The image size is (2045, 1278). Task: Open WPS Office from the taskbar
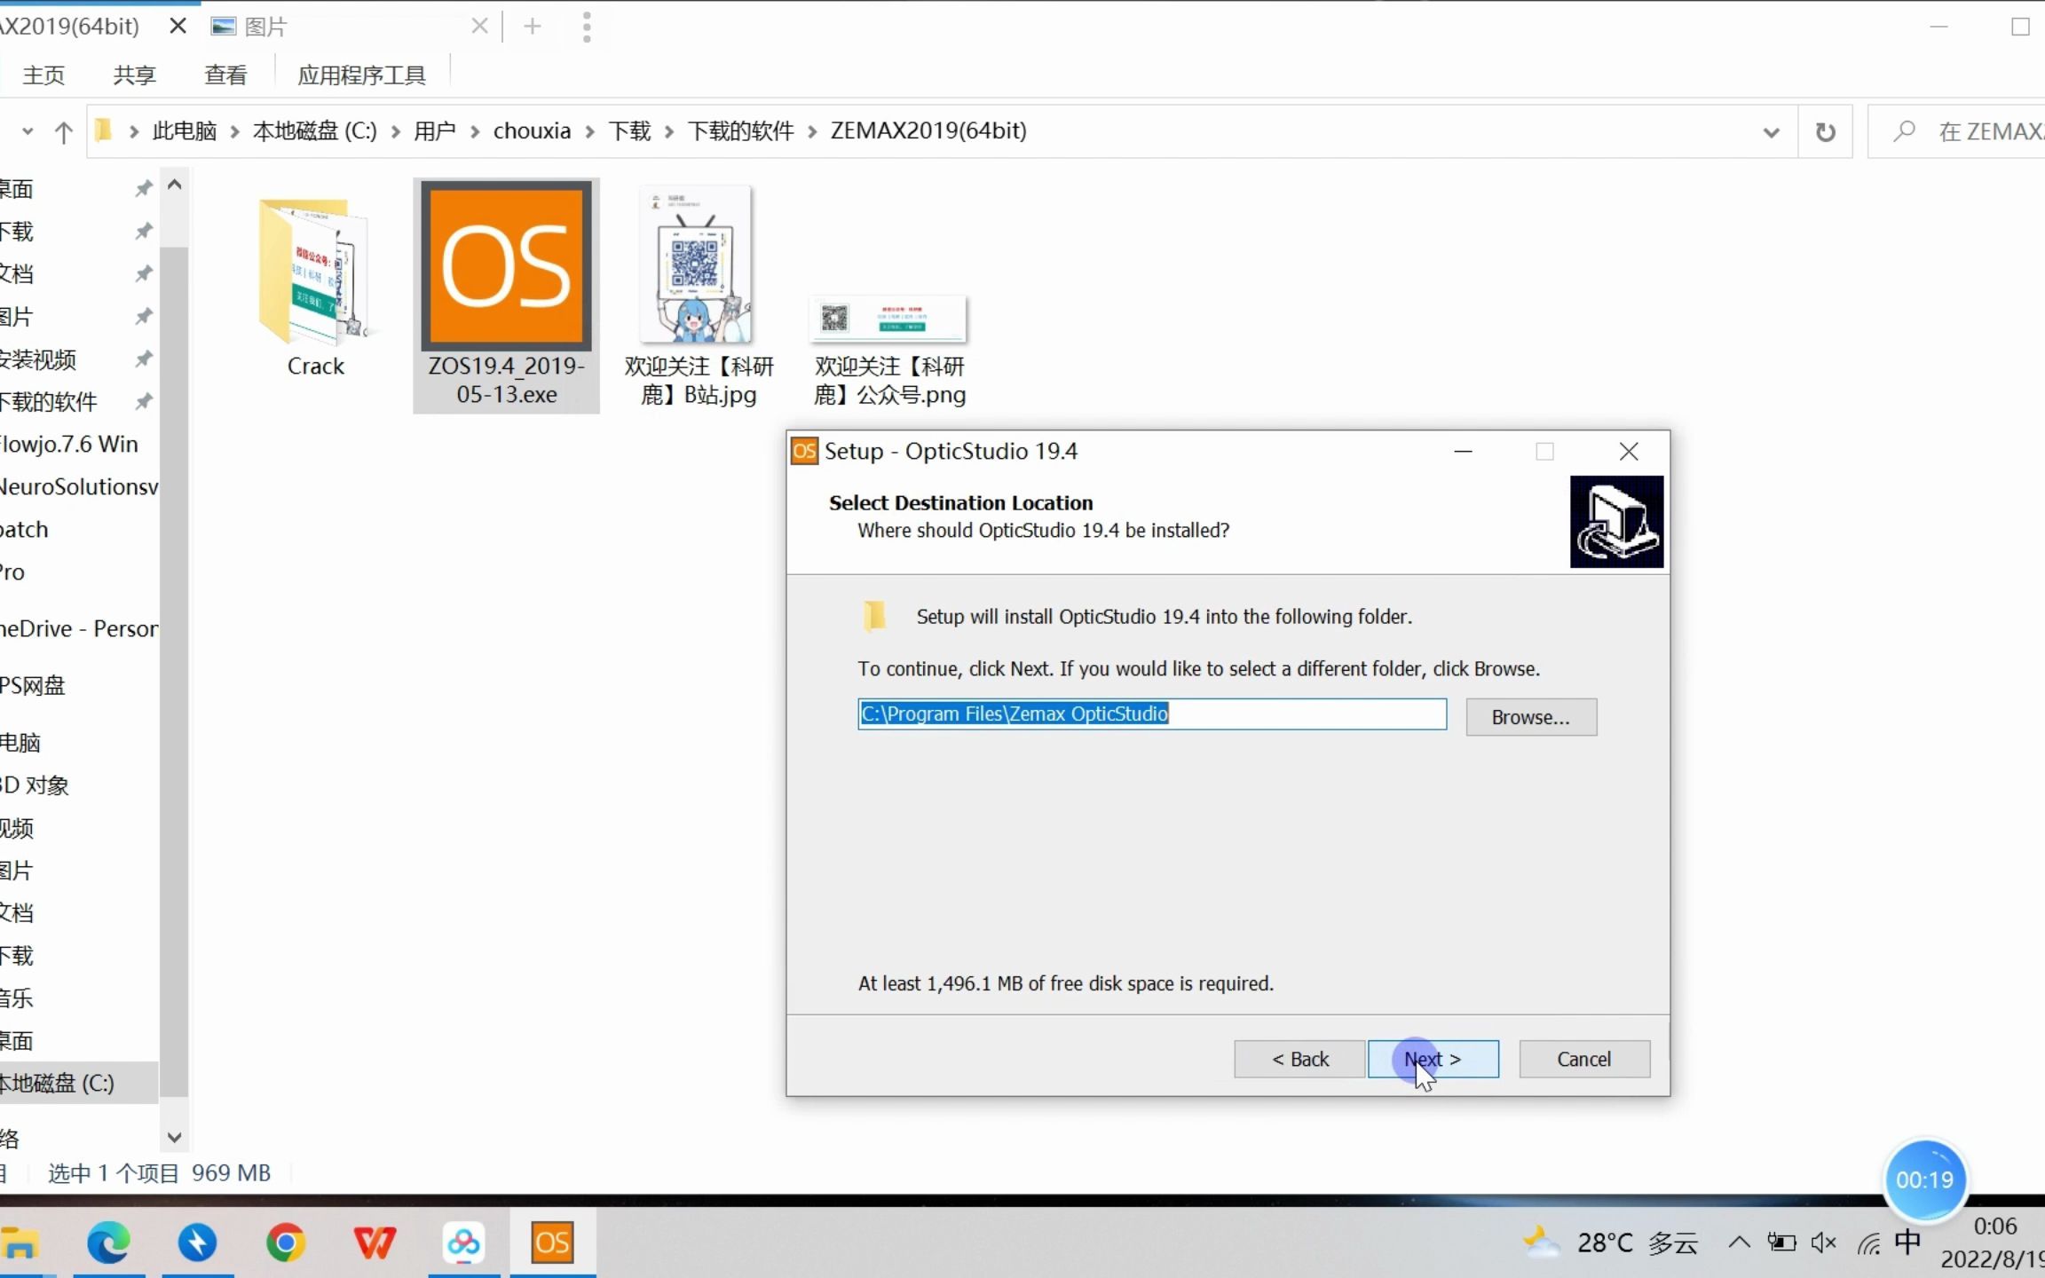tap(375, 1242)
